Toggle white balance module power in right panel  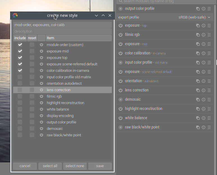(x=121, y=118)
